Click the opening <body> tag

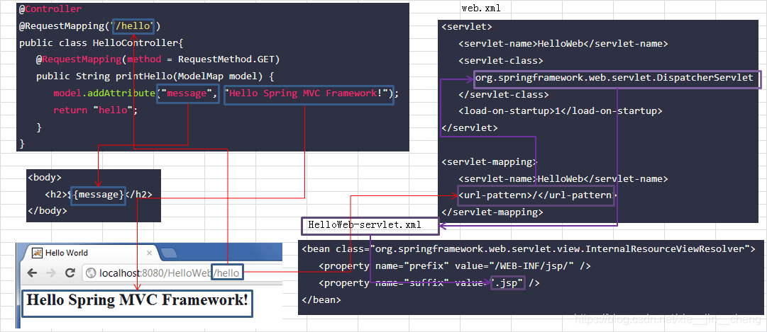click(x=45, y=178)
